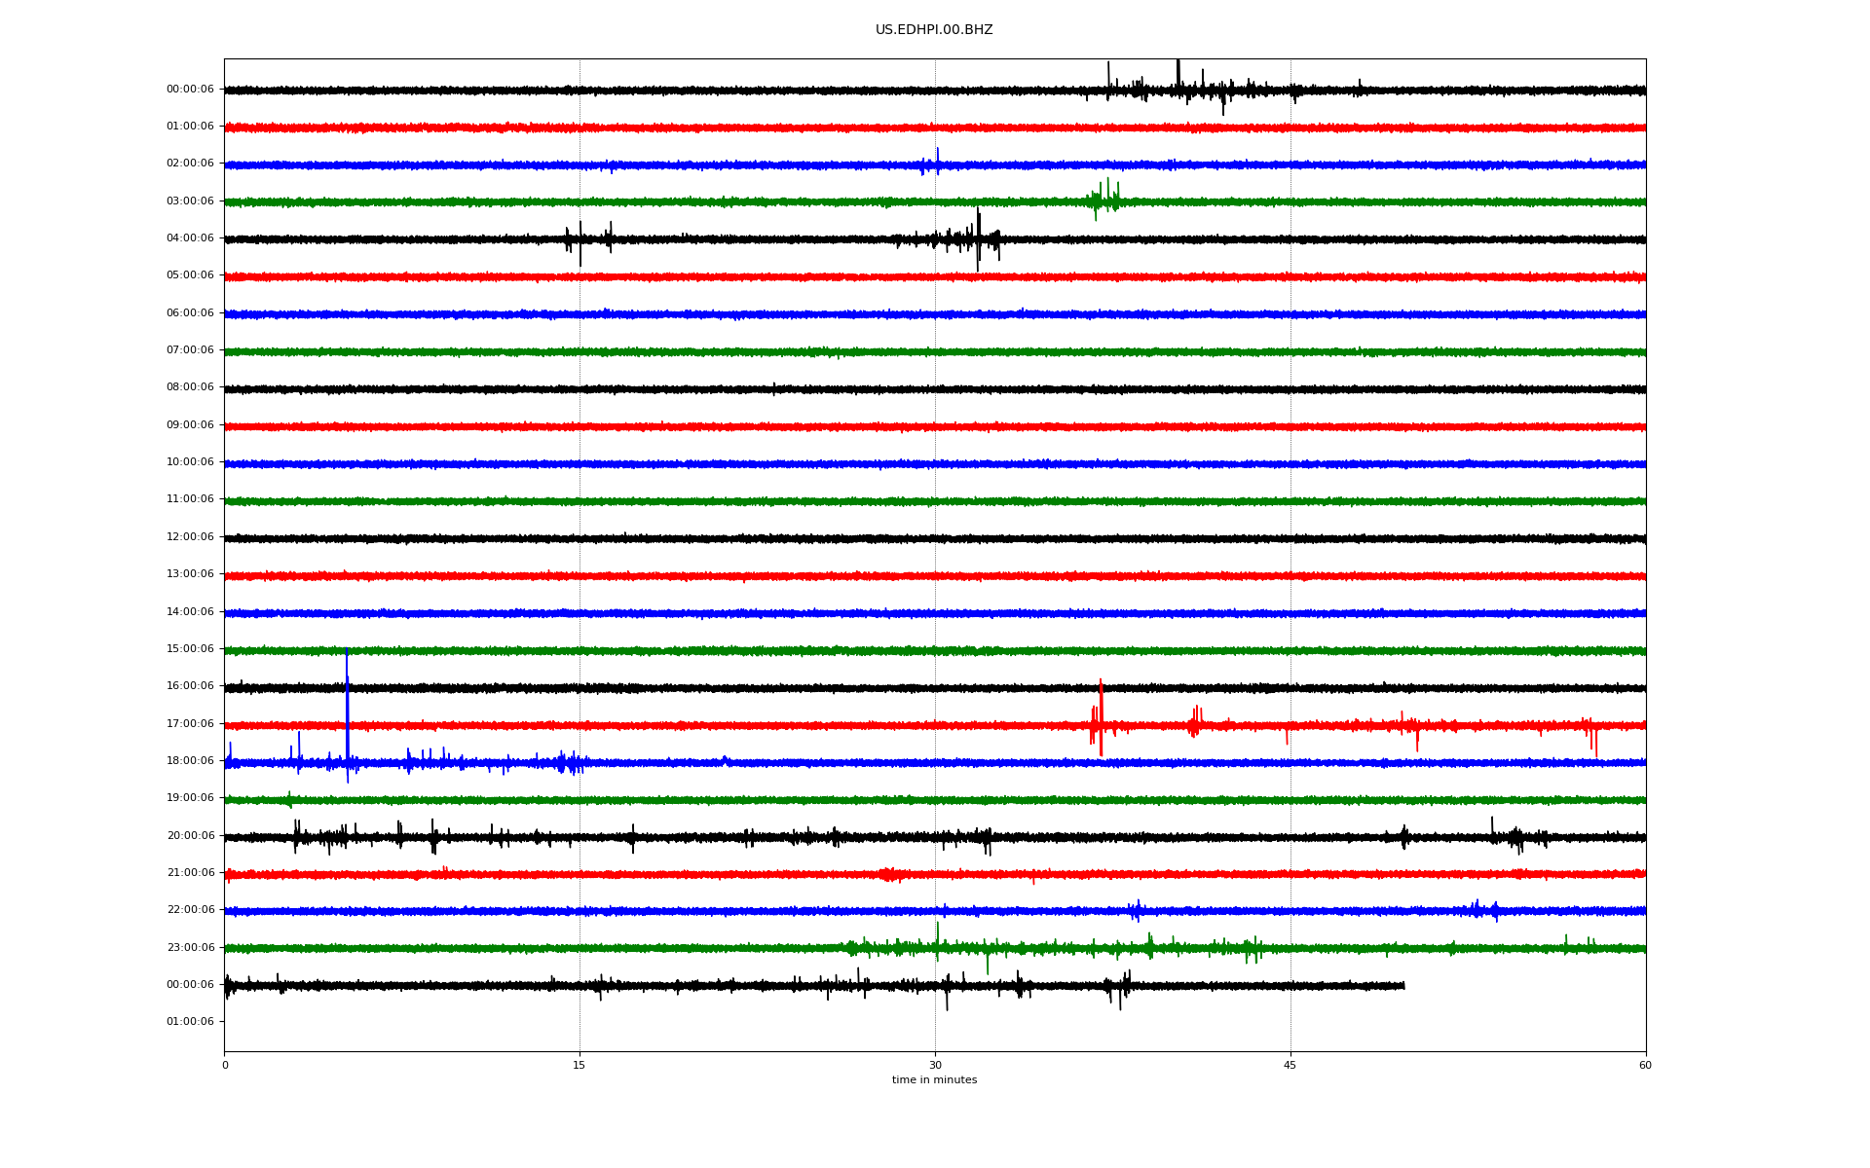This screenshot has width=1870, height=1168.
Task: Select the 12:00:06 time label
Action: point(190,537)
